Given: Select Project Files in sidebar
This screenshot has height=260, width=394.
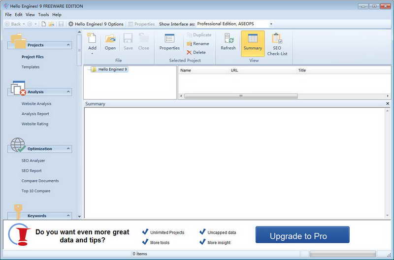Looking at the screenshot, I should pyautogui.click(x=33, y=57).
